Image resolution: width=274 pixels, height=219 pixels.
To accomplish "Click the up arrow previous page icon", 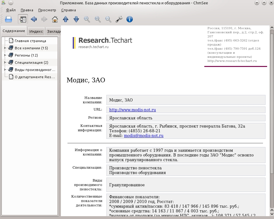I will [66, 19].
